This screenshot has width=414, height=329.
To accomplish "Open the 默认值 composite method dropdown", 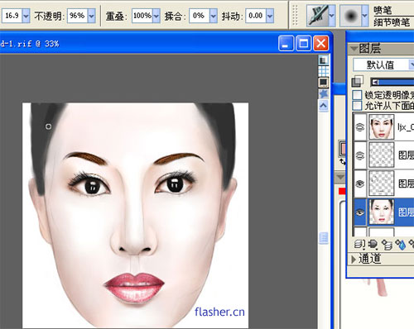I will pos(383,65).
